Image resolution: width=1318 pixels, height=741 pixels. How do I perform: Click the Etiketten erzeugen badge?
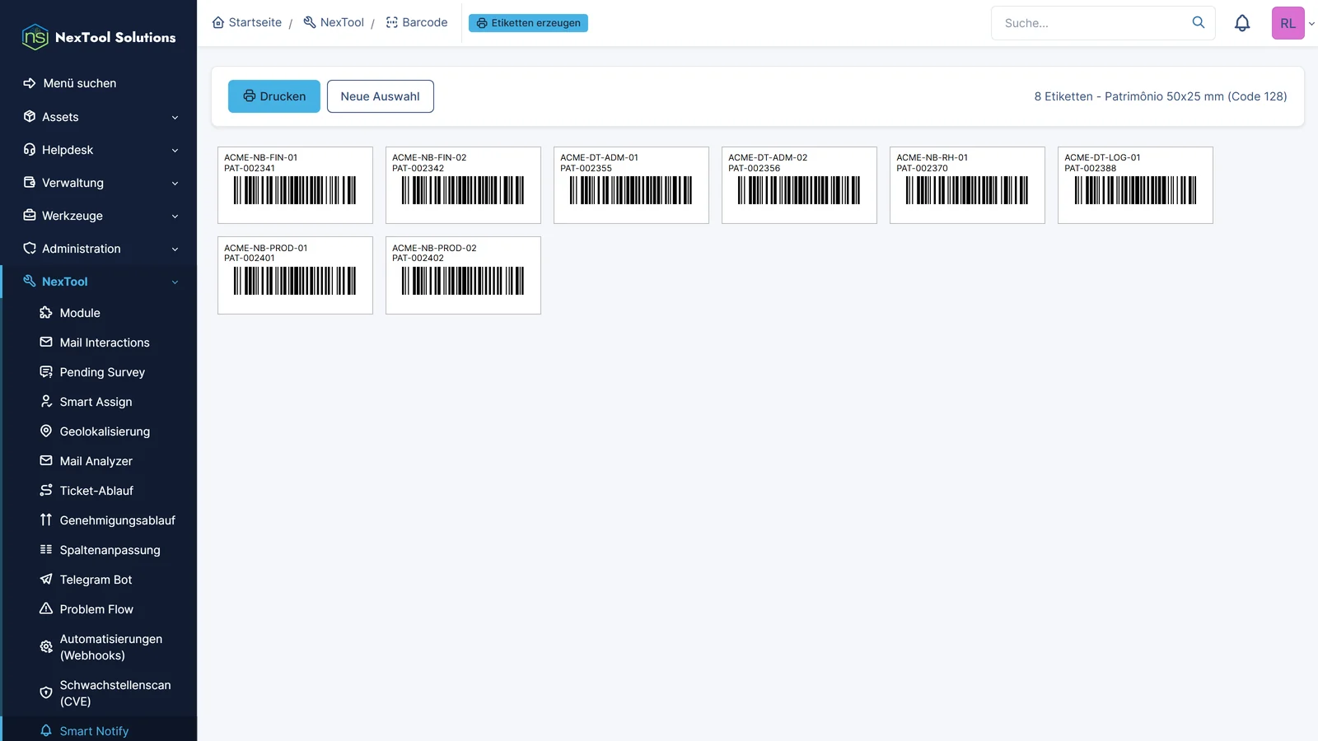tap(528, 23)
